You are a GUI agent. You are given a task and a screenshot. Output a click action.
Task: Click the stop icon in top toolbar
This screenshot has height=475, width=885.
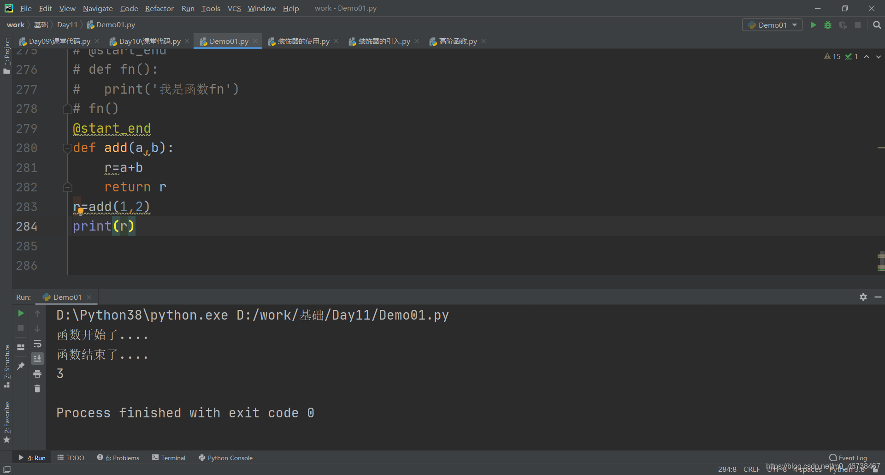tap(858, 25)
